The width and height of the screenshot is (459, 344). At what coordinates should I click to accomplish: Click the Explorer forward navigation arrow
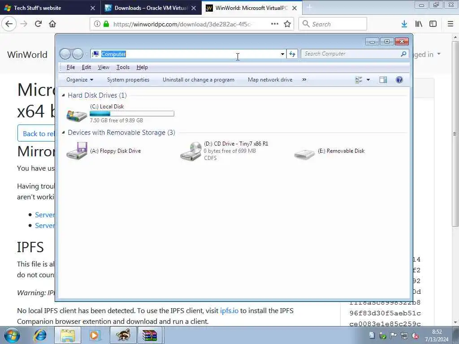(78, 54)
